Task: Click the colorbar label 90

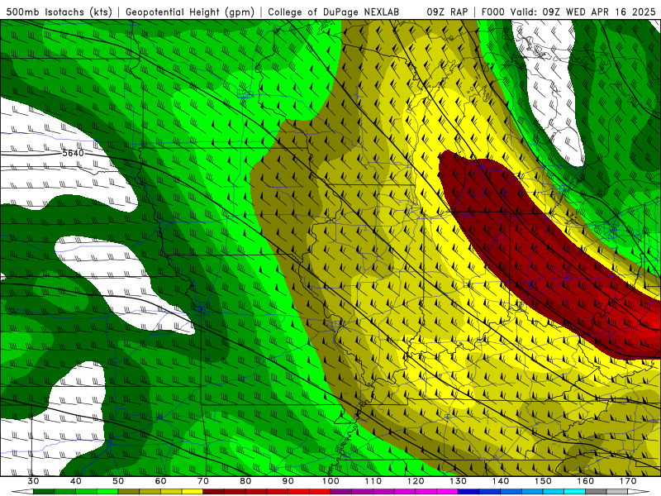Action: click(x=288, y=481)
